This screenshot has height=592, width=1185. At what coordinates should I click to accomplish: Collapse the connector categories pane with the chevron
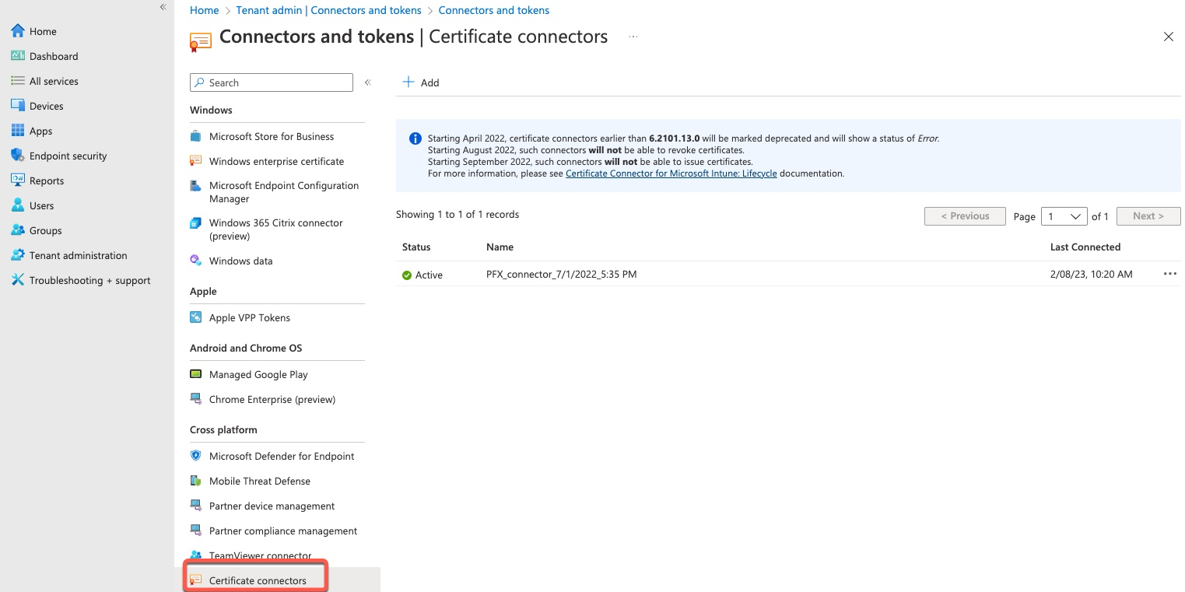pyautogui.click(x=367, y=82)
